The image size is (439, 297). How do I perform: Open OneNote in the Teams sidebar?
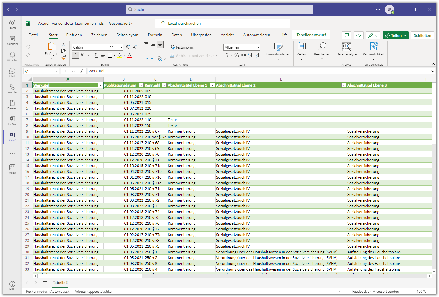coord(12,121)
